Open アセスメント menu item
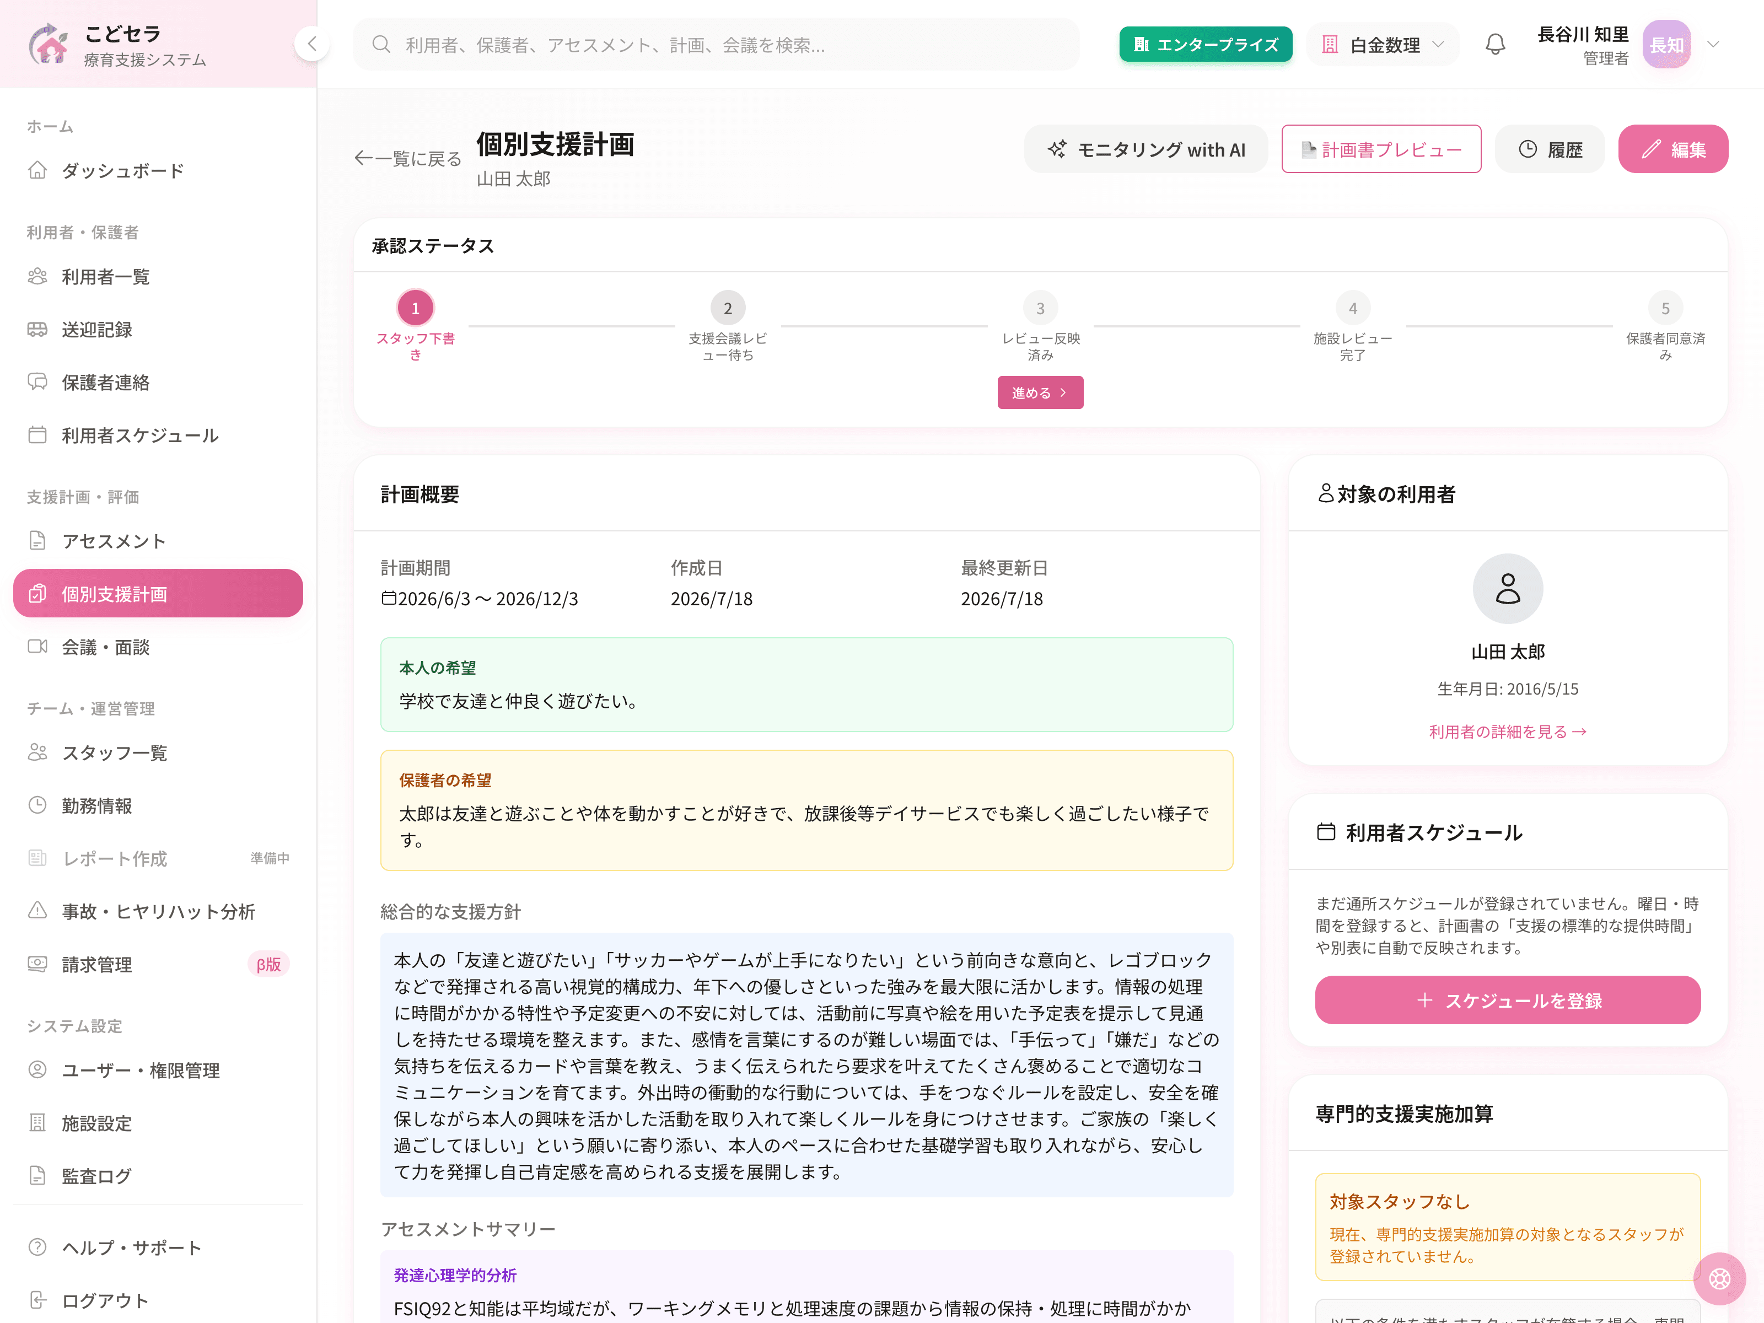The image size is (1764, 1323). pos(158,541)
